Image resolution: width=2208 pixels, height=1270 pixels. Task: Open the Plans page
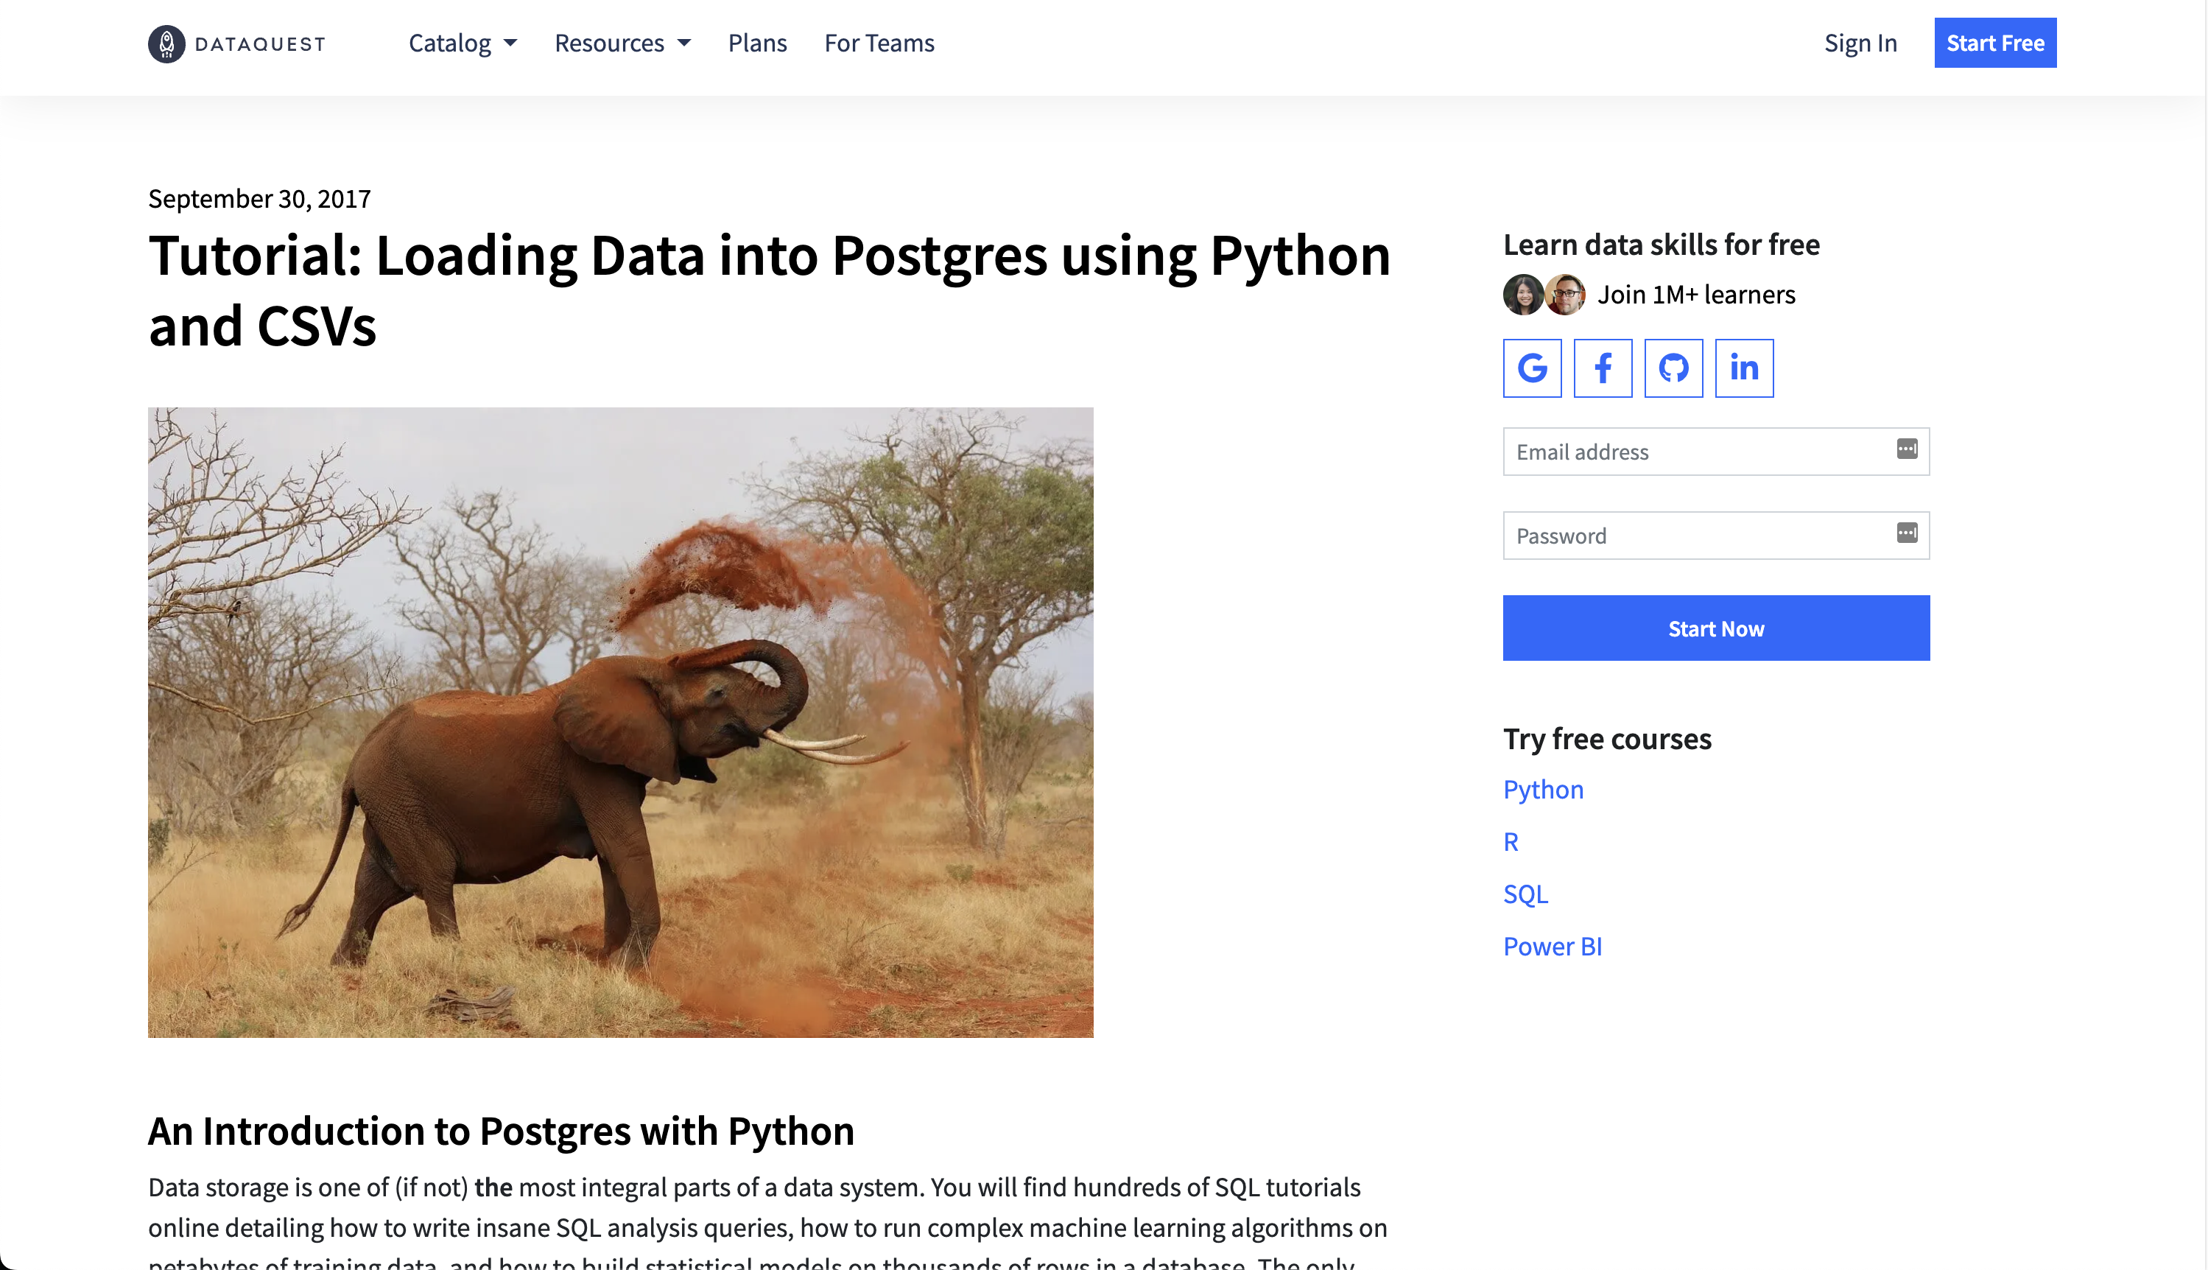757,43
